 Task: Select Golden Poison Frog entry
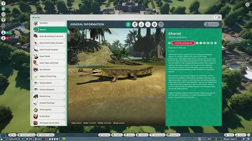point(49,76)
